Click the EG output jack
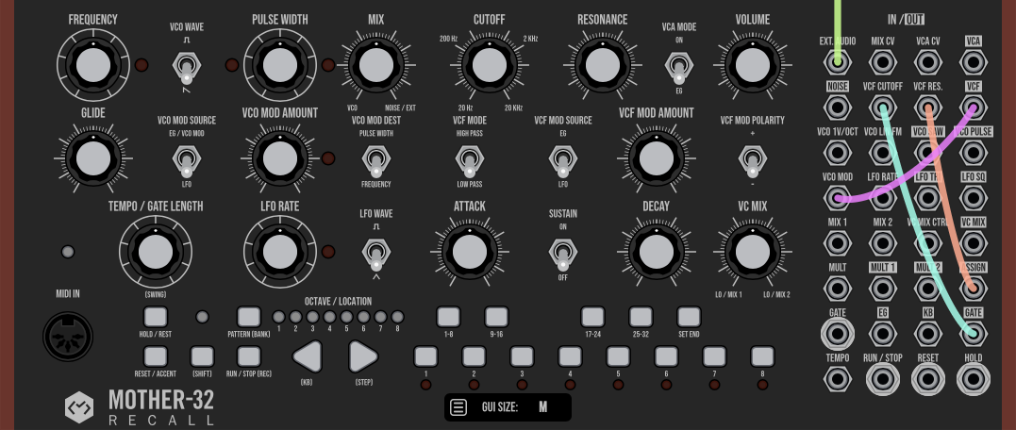The image size is (1016, 430). coord(883,334)
